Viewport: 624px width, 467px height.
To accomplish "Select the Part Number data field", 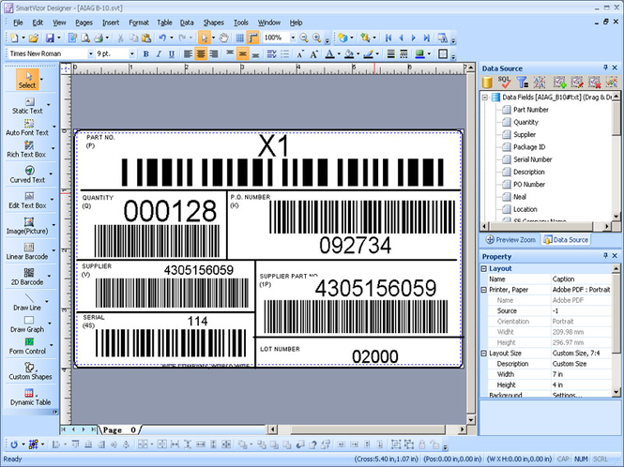I will [530, 110].
